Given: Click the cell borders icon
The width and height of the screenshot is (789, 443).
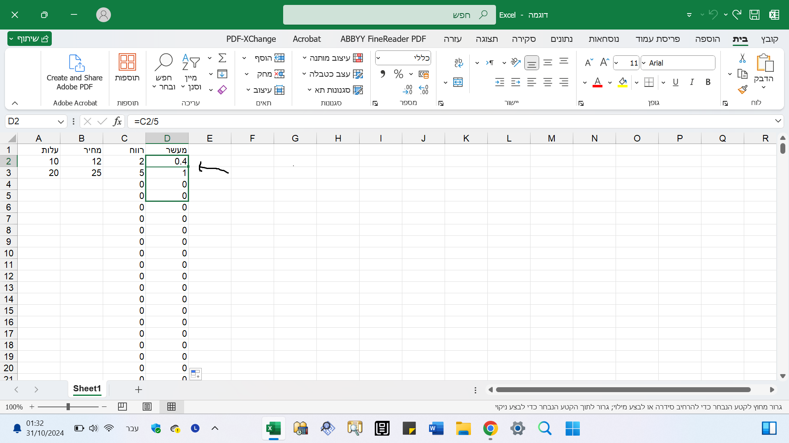Looking at the screenshot, I should pos(649,82).
